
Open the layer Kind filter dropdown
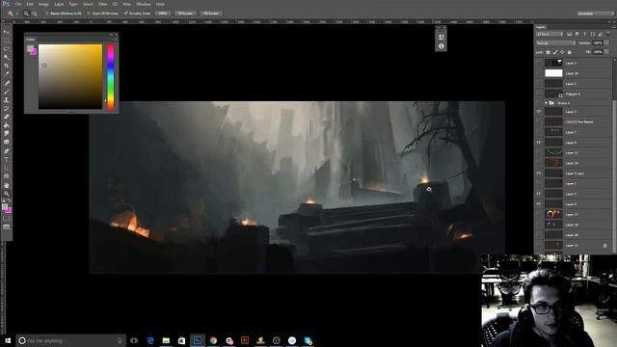click(x=550, y=35)
